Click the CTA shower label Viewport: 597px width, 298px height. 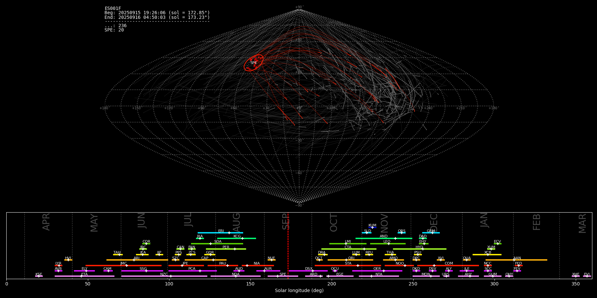(x=348, y=247)
